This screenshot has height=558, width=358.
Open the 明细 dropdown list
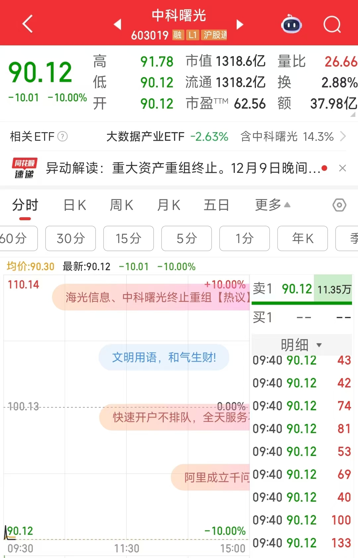(301, 345)
